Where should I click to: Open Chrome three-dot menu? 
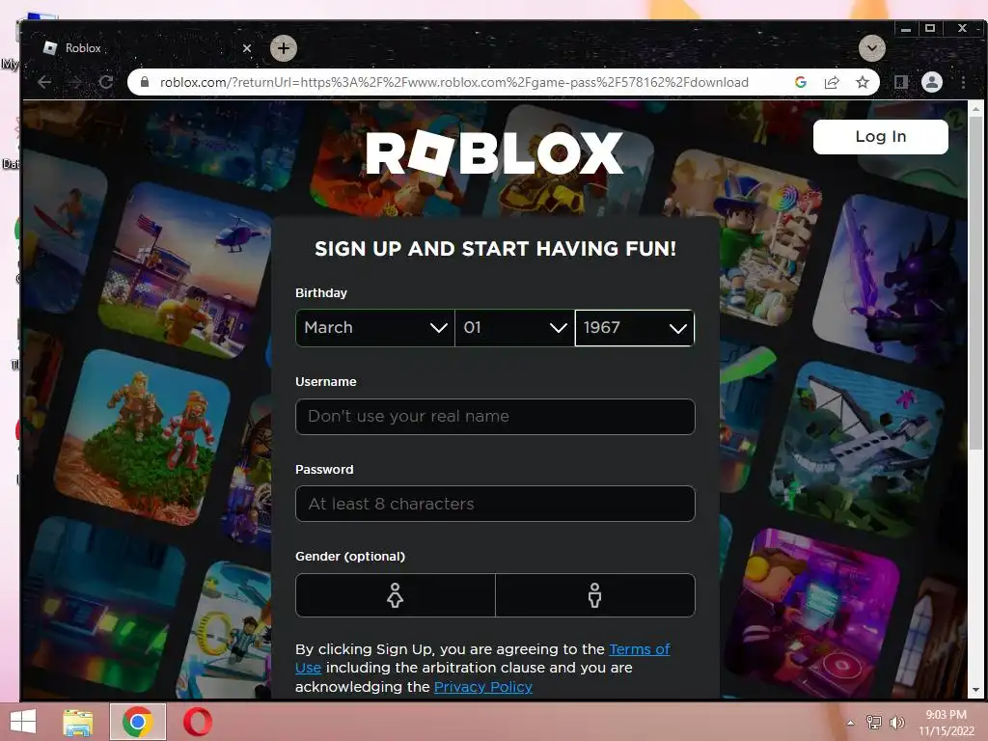tap(963, 82)
